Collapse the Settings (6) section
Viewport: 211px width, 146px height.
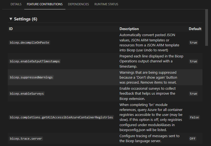(11, 19)
